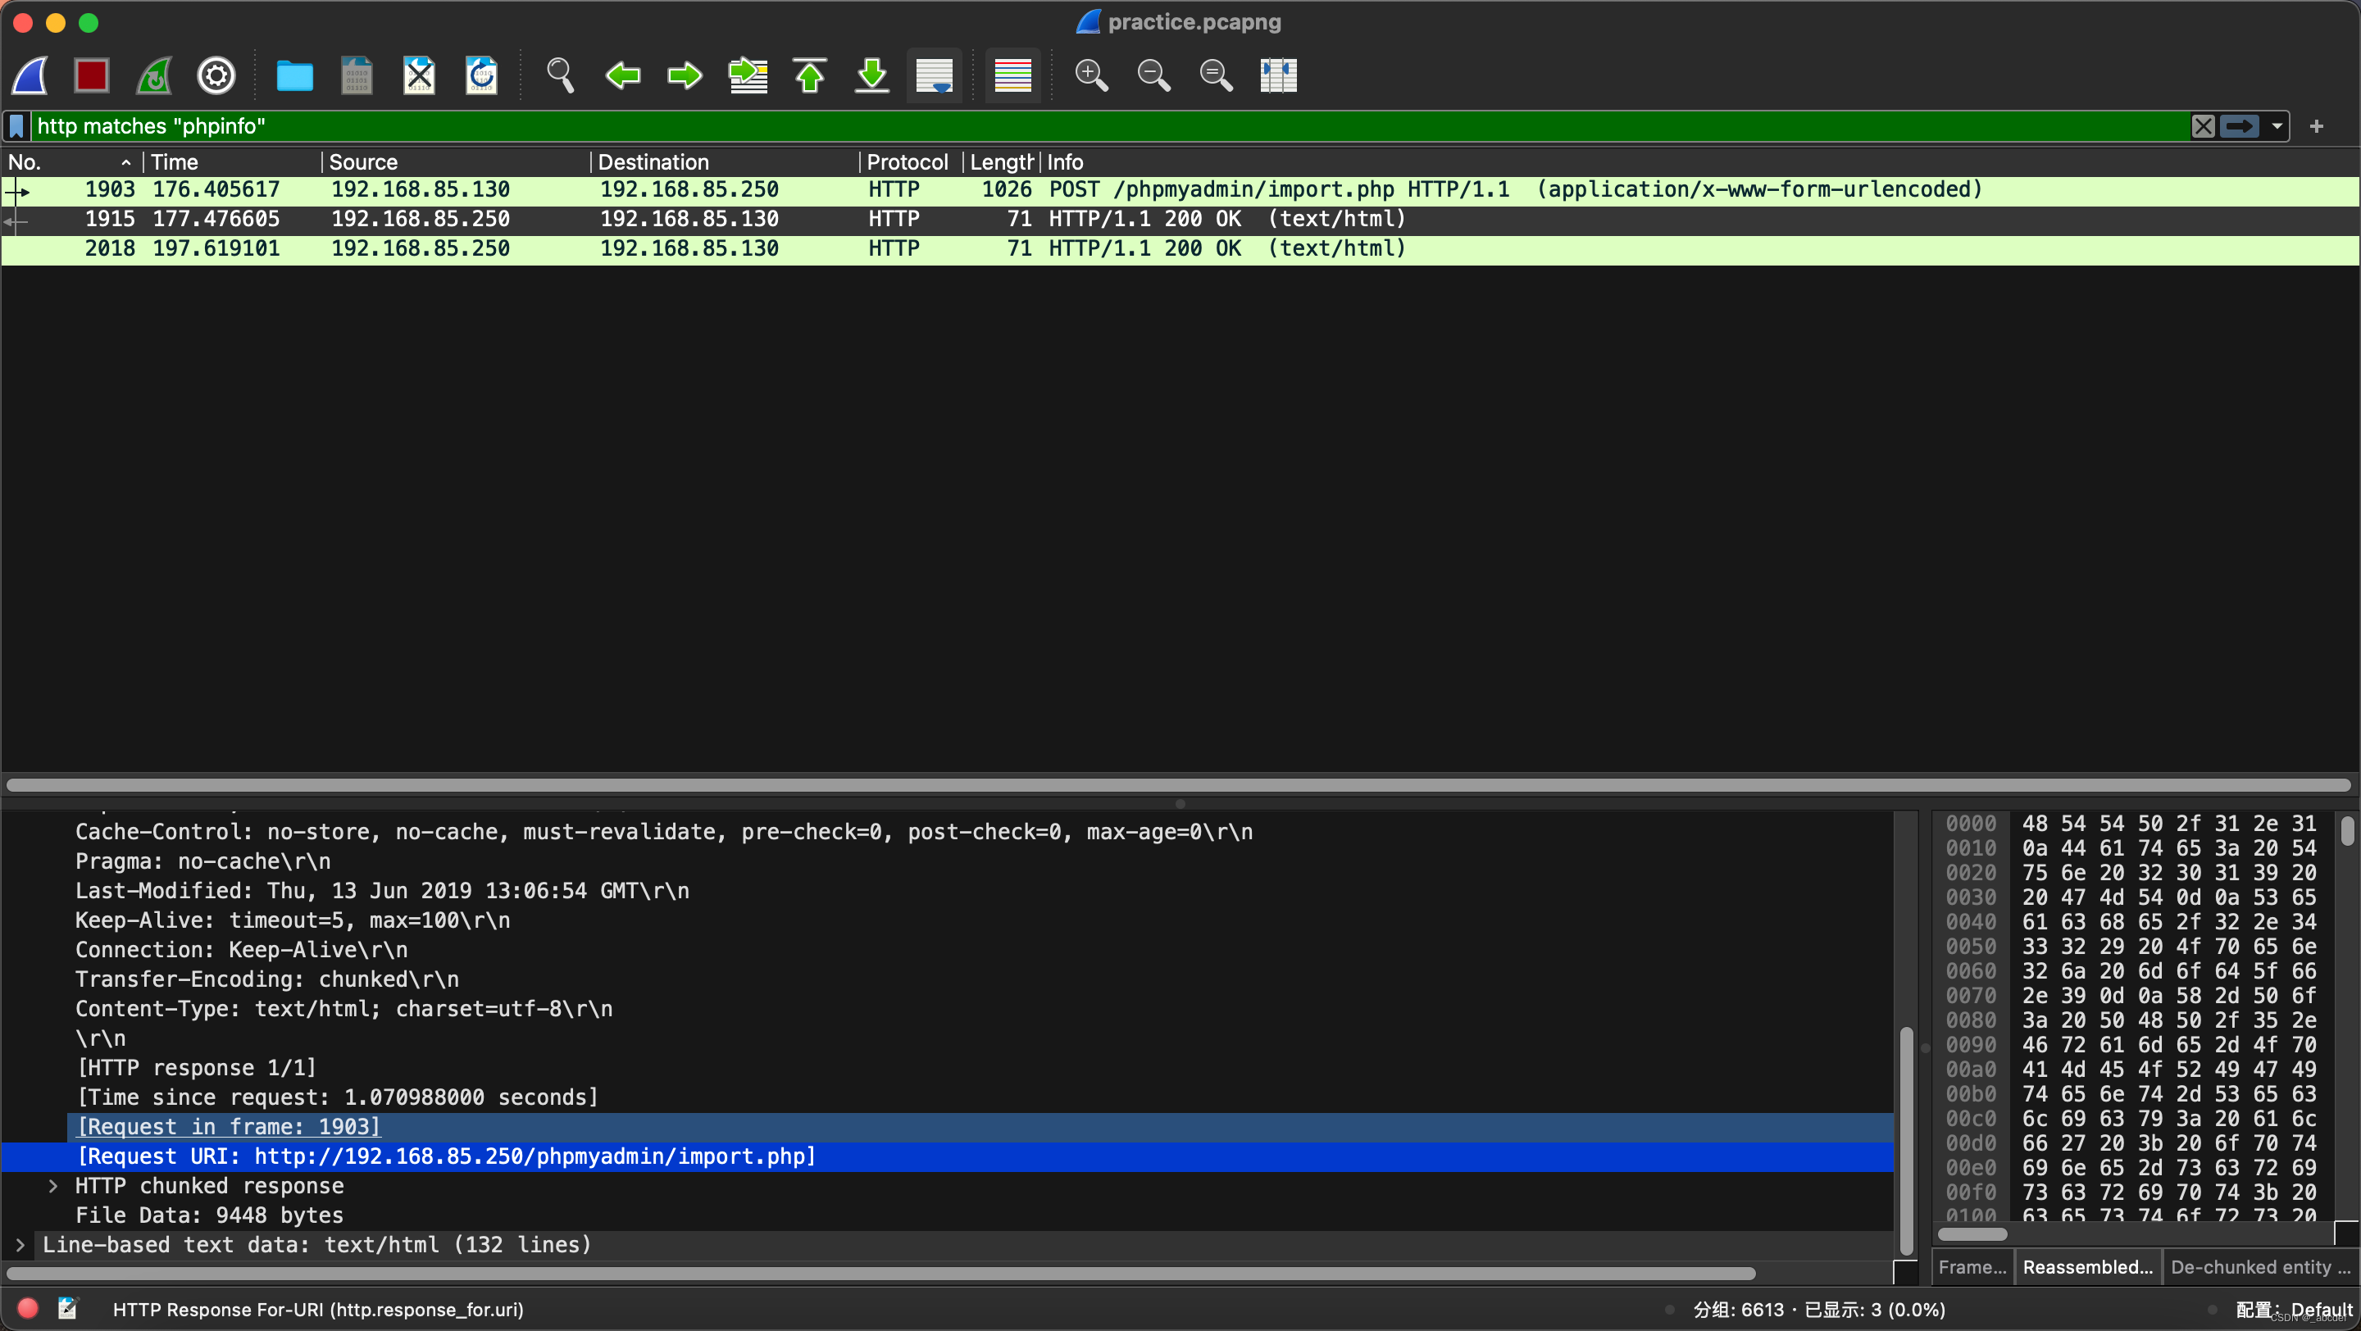Open a capture file folder icon

294,75
